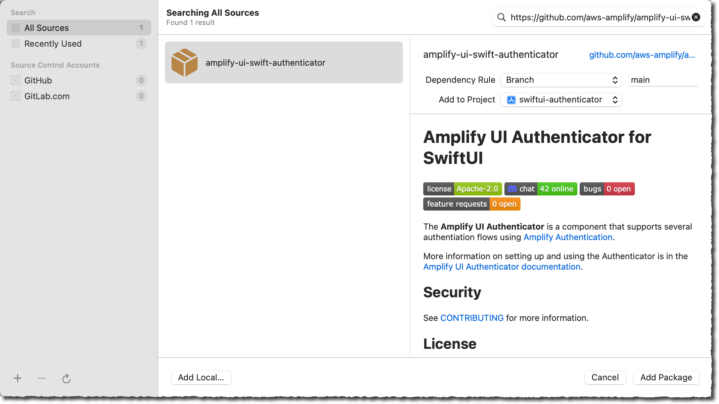Image resolution: width=719 pixels, height=404 pixels.
Task: Click Add Local to add local package
Action: [201, 377]
